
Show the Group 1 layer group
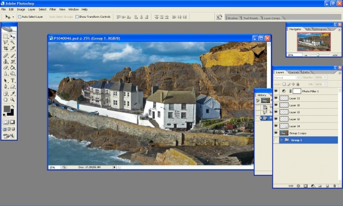[x=276, y=140]
